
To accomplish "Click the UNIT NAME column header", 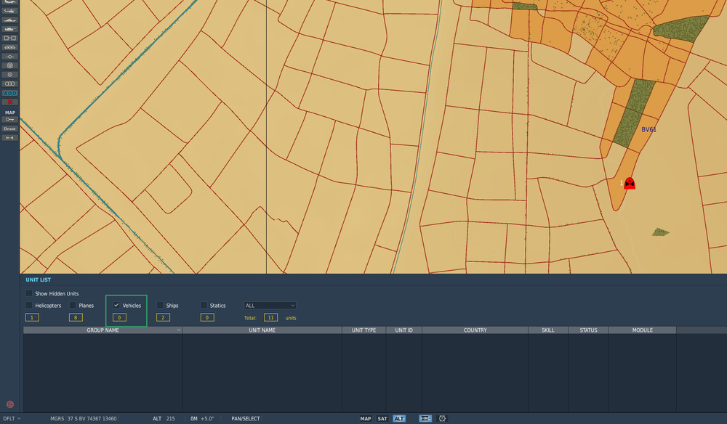I will 262,330.
